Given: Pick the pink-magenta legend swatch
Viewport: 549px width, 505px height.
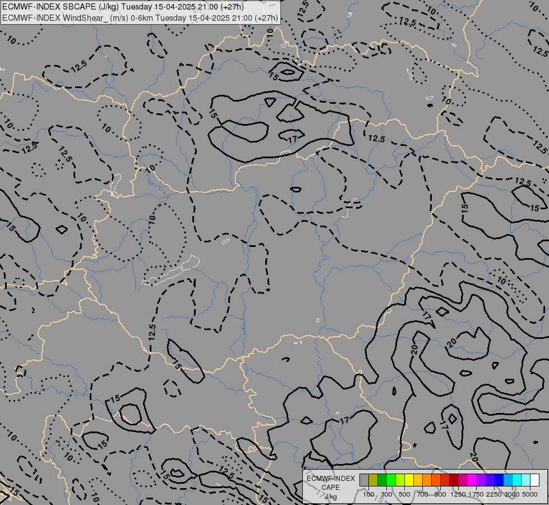Looking at the screenshot, I should (x=463, y=480).
